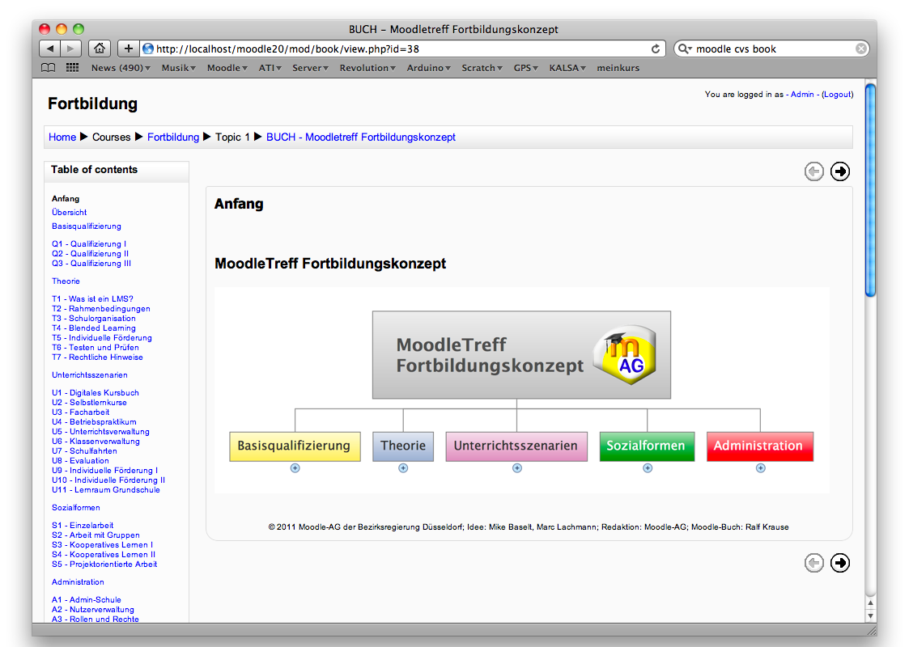Expand plus icon under Sozialformen box
Image resolution: width=909 pixels, height=647 pixels.
click(x=648, y=468)
